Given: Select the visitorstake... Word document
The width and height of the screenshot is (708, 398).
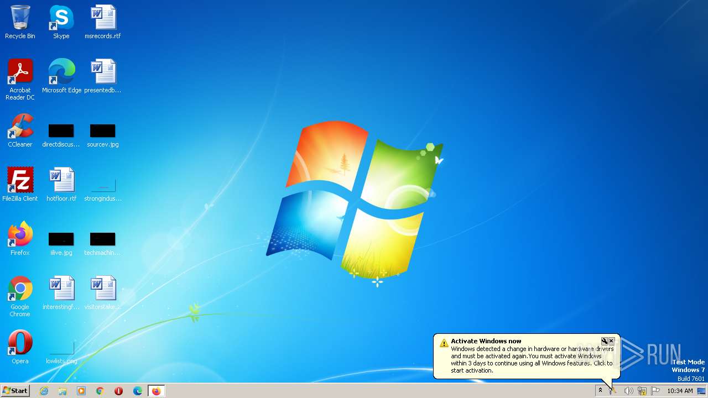Looking at the screenshot, I should point(103,293).
